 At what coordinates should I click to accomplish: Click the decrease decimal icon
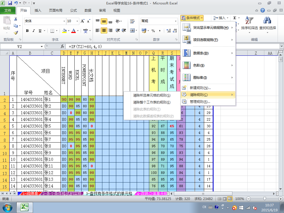tap(175, 31)
